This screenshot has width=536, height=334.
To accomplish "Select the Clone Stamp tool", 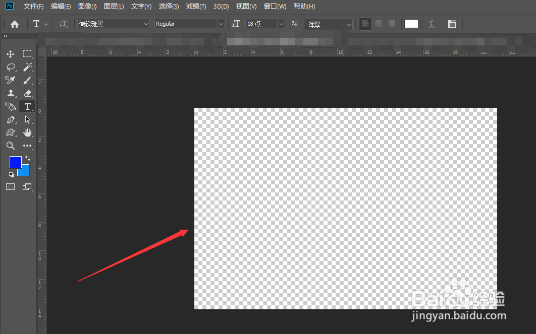I will [10, 93].
